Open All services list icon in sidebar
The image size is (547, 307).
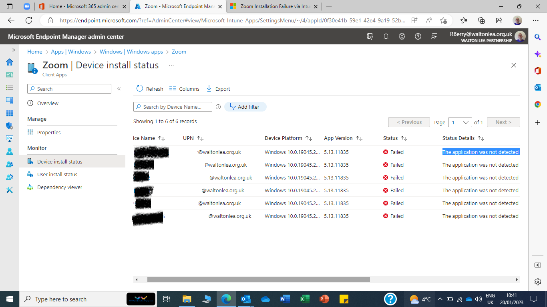pyautogui.click(x=10, y=88)
